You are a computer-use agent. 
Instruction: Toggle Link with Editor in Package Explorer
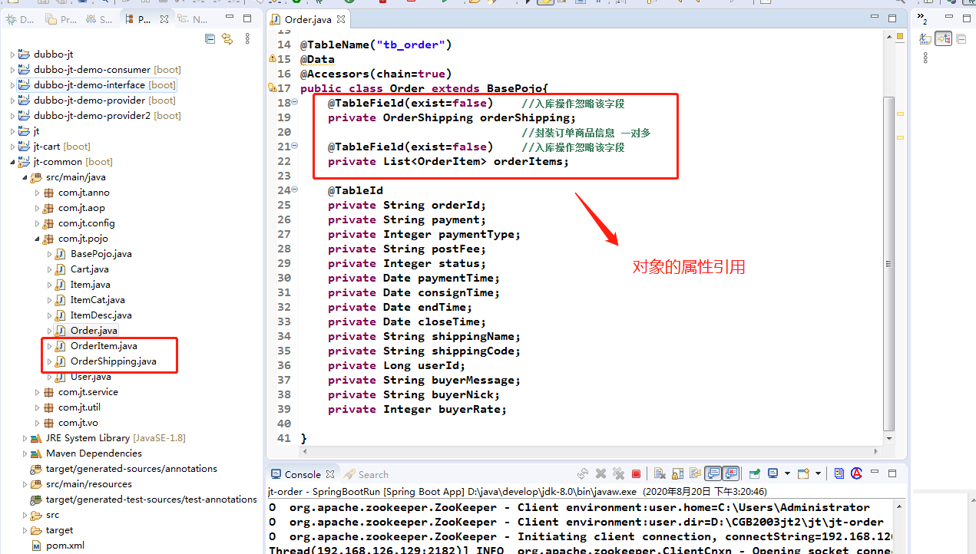click(227, 38)
